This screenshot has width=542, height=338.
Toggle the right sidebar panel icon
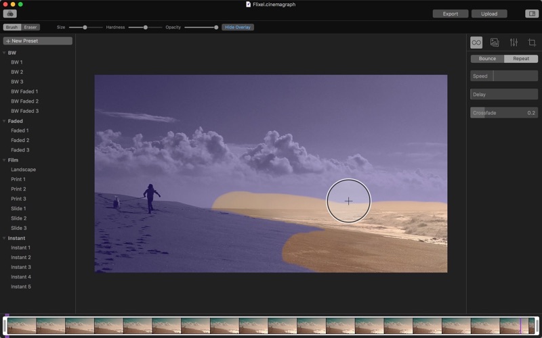531,14
